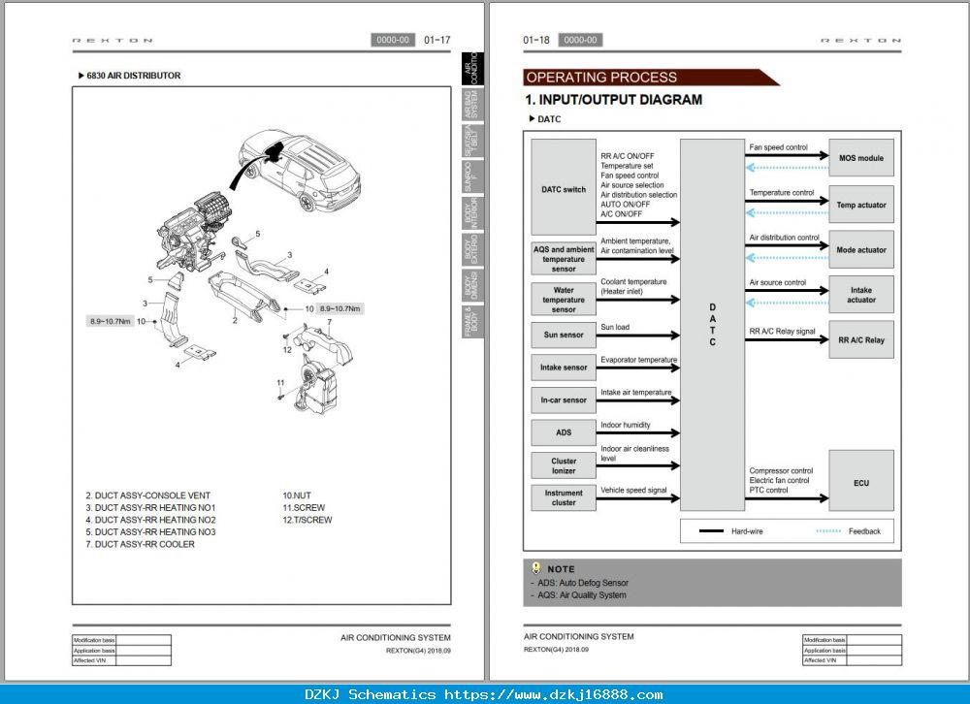
Task: Click the In-car sensor block
Action: pos(564,400)
